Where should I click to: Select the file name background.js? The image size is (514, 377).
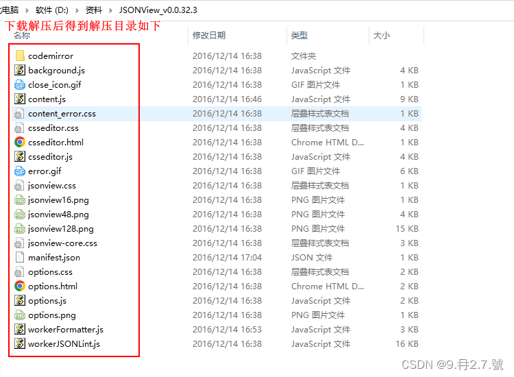56,71
